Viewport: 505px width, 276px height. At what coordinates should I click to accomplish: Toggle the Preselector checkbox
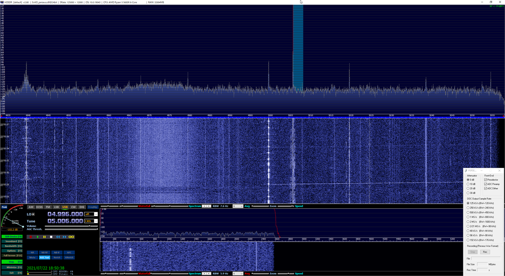click(491, 180)
